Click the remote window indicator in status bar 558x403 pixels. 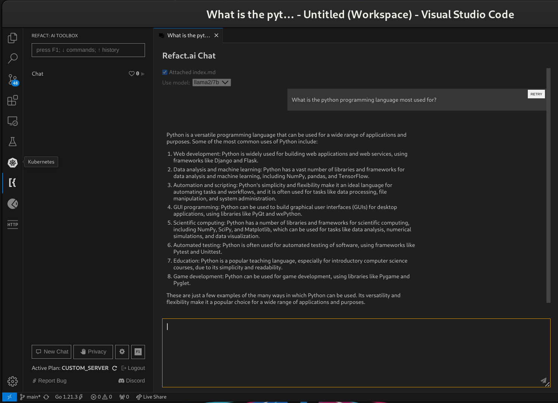coord(9,397)
